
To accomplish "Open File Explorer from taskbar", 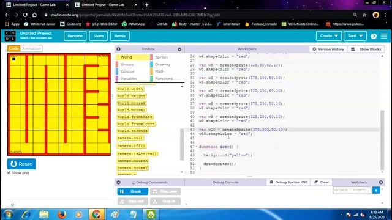I will point(43,215).
